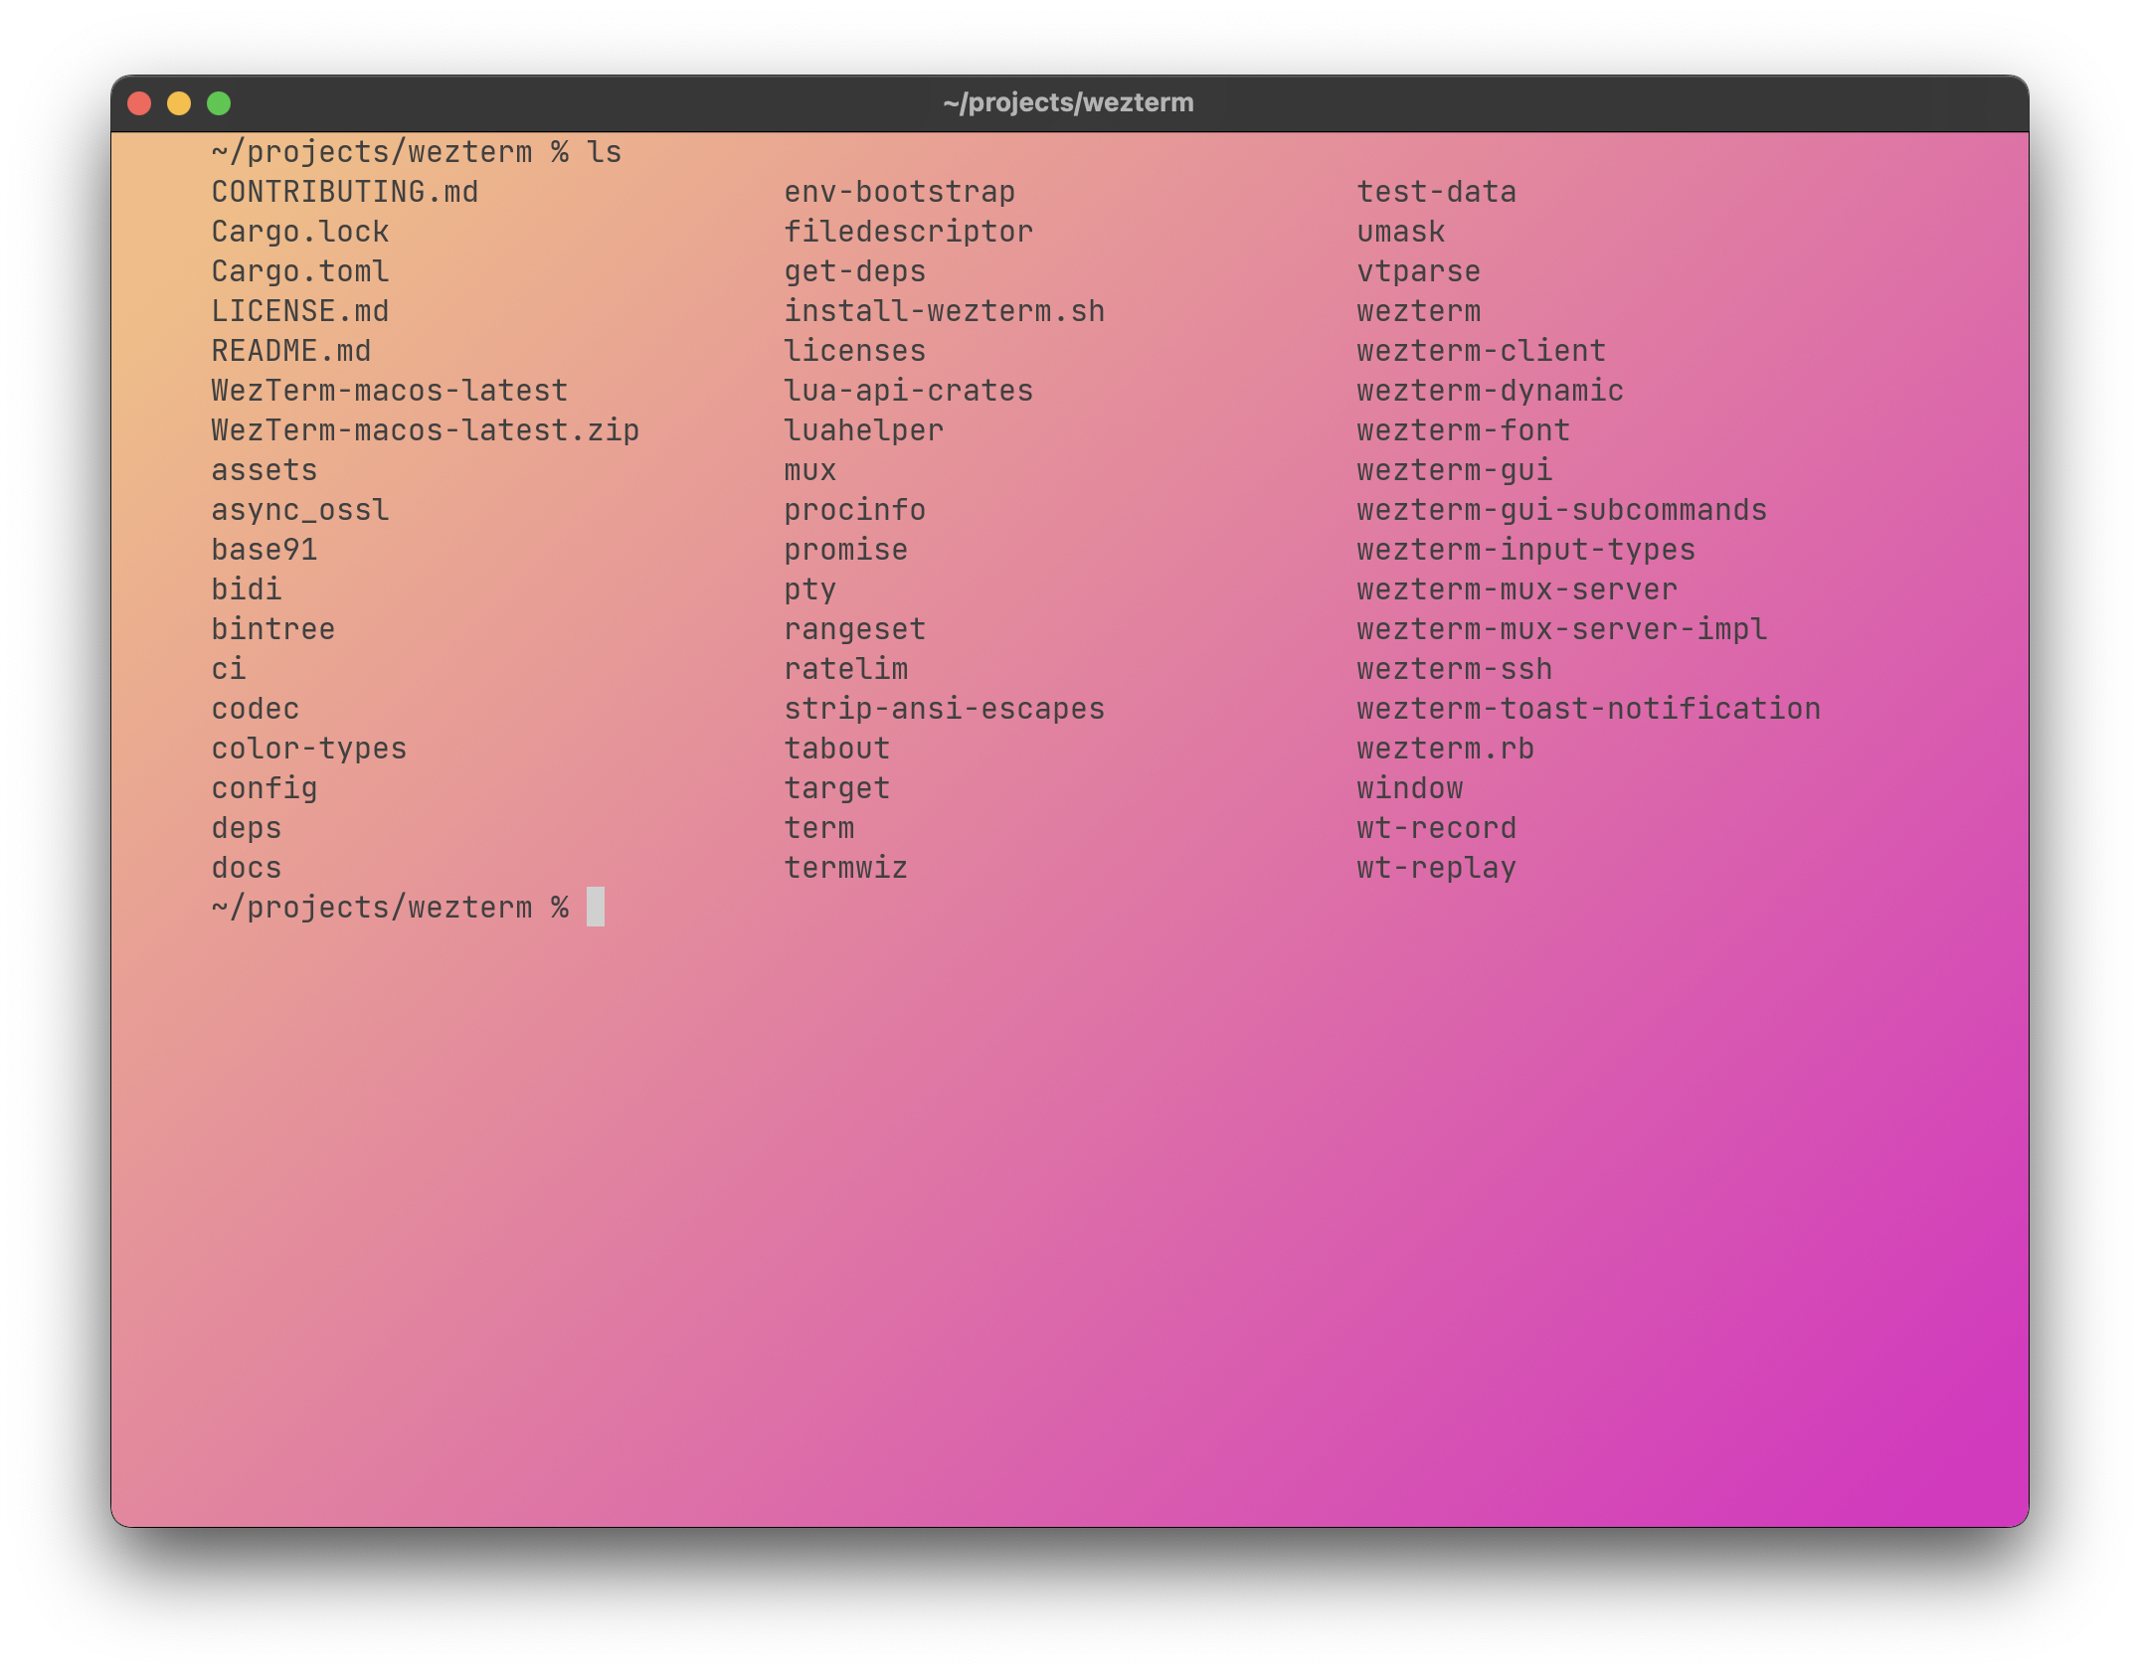Click the umask entry

(x=1401, y=232)
